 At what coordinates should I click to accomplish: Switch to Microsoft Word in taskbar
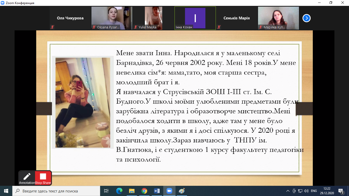pyautogui.click(x=157, y=191)
